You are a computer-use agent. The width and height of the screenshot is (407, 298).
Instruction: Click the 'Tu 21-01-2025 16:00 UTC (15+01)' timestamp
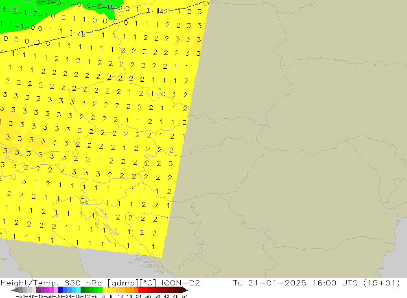click(316, 283)
